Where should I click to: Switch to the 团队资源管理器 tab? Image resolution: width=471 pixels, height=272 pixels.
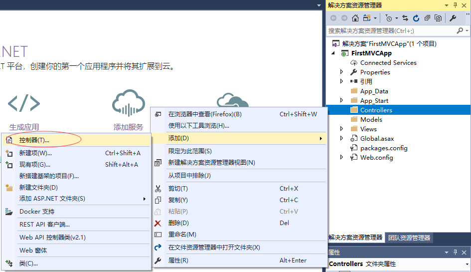point(409,238)
